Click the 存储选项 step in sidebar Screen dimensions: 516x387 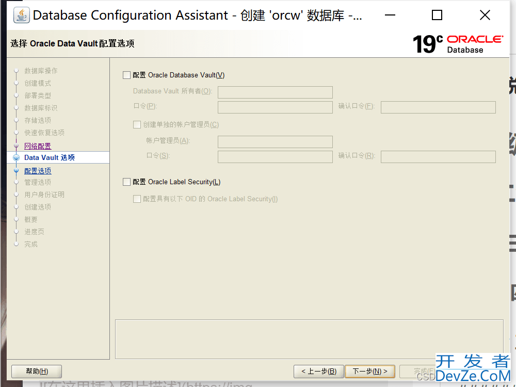38,120
